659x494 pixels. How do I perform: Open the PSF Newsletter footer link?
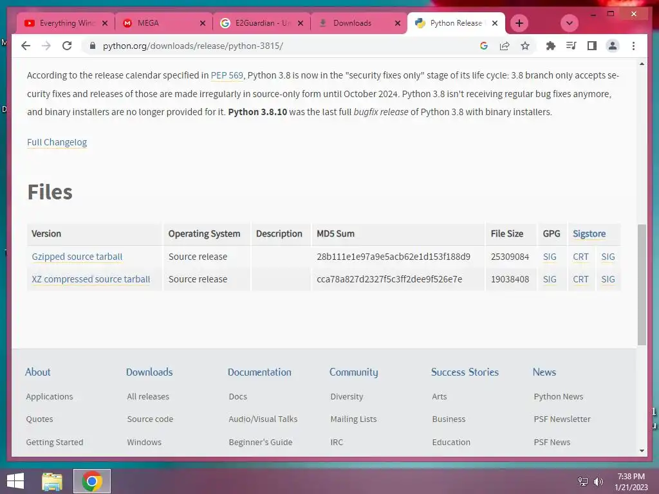[562, 419]
